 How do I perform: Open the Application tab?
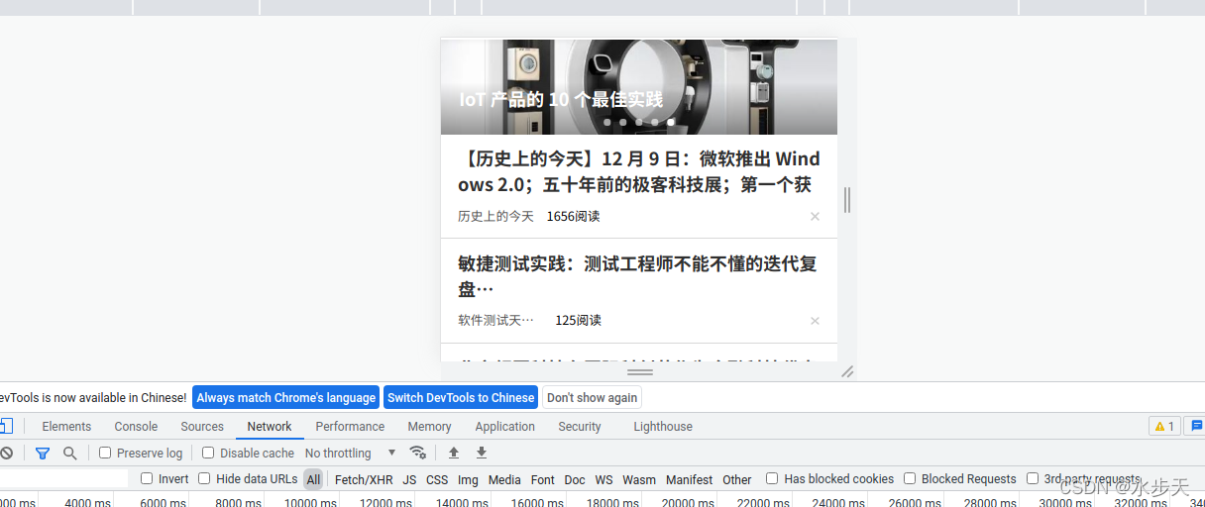coord(504,426)
